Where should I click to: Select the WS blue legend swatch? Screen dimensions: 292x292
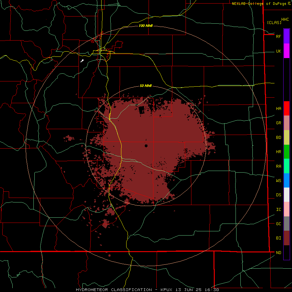(286, 180)
